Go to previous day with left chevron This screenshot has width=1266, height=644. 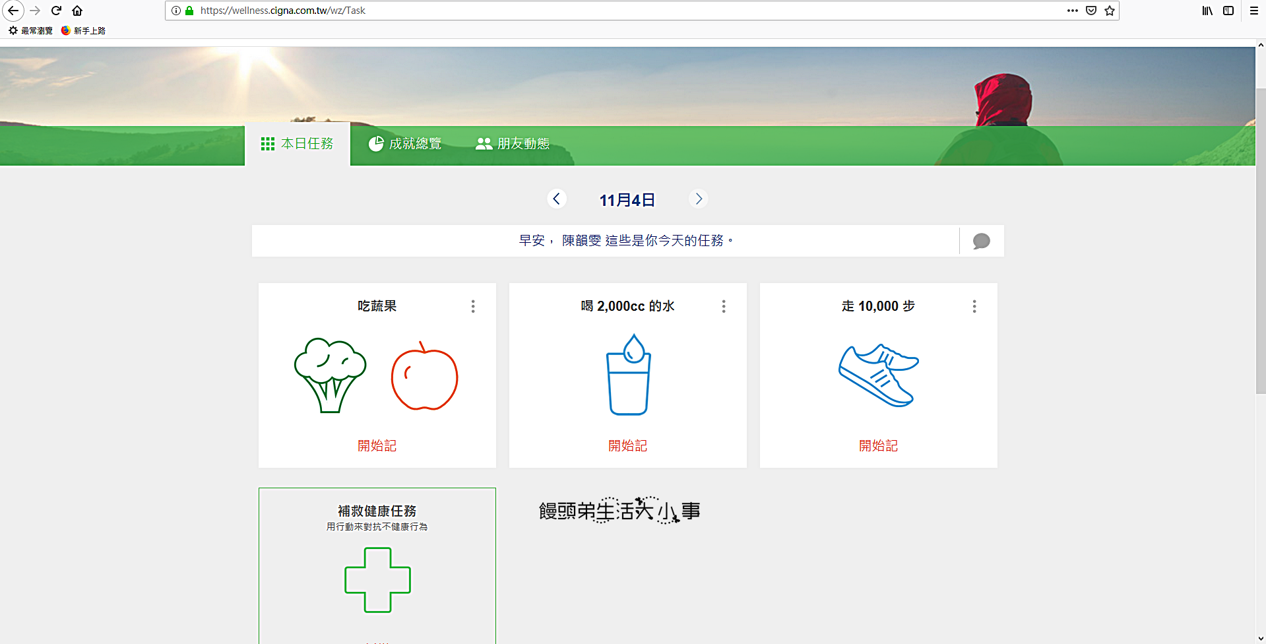557,199
